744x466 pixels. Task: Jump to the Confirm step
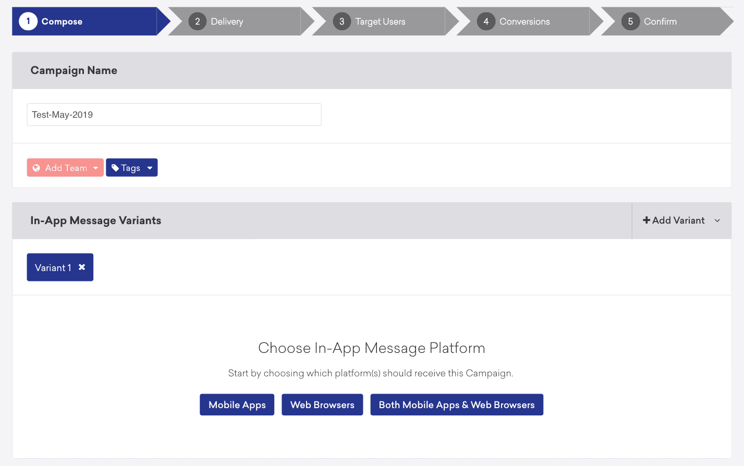(660, 21)
